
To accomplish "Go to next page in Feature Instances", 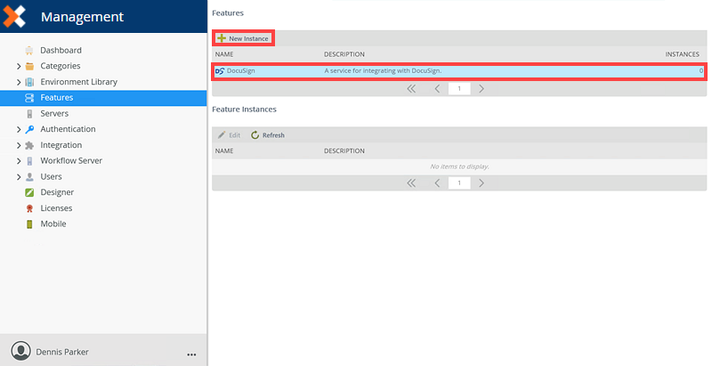I will (x=481, y=183).
